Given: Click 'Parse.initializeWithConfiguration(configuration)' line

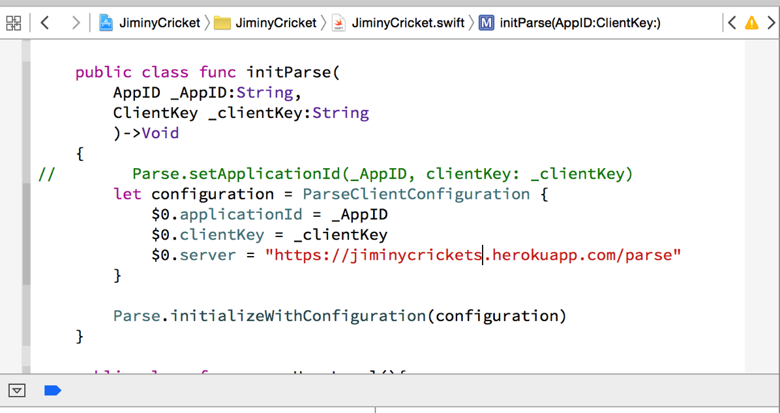Looking at the screenshot, I should [x=340, y=316].
